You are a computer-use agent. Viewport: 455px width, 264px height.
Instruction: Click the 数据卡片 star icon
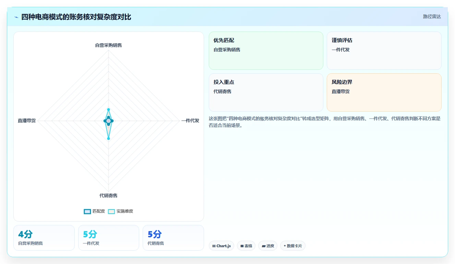point(285,246)
